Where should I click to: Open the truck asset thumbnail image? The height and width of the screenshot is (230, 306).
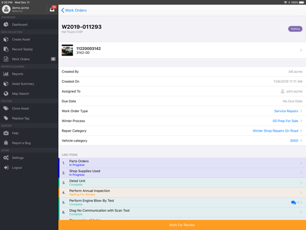(x=67, y=50)
